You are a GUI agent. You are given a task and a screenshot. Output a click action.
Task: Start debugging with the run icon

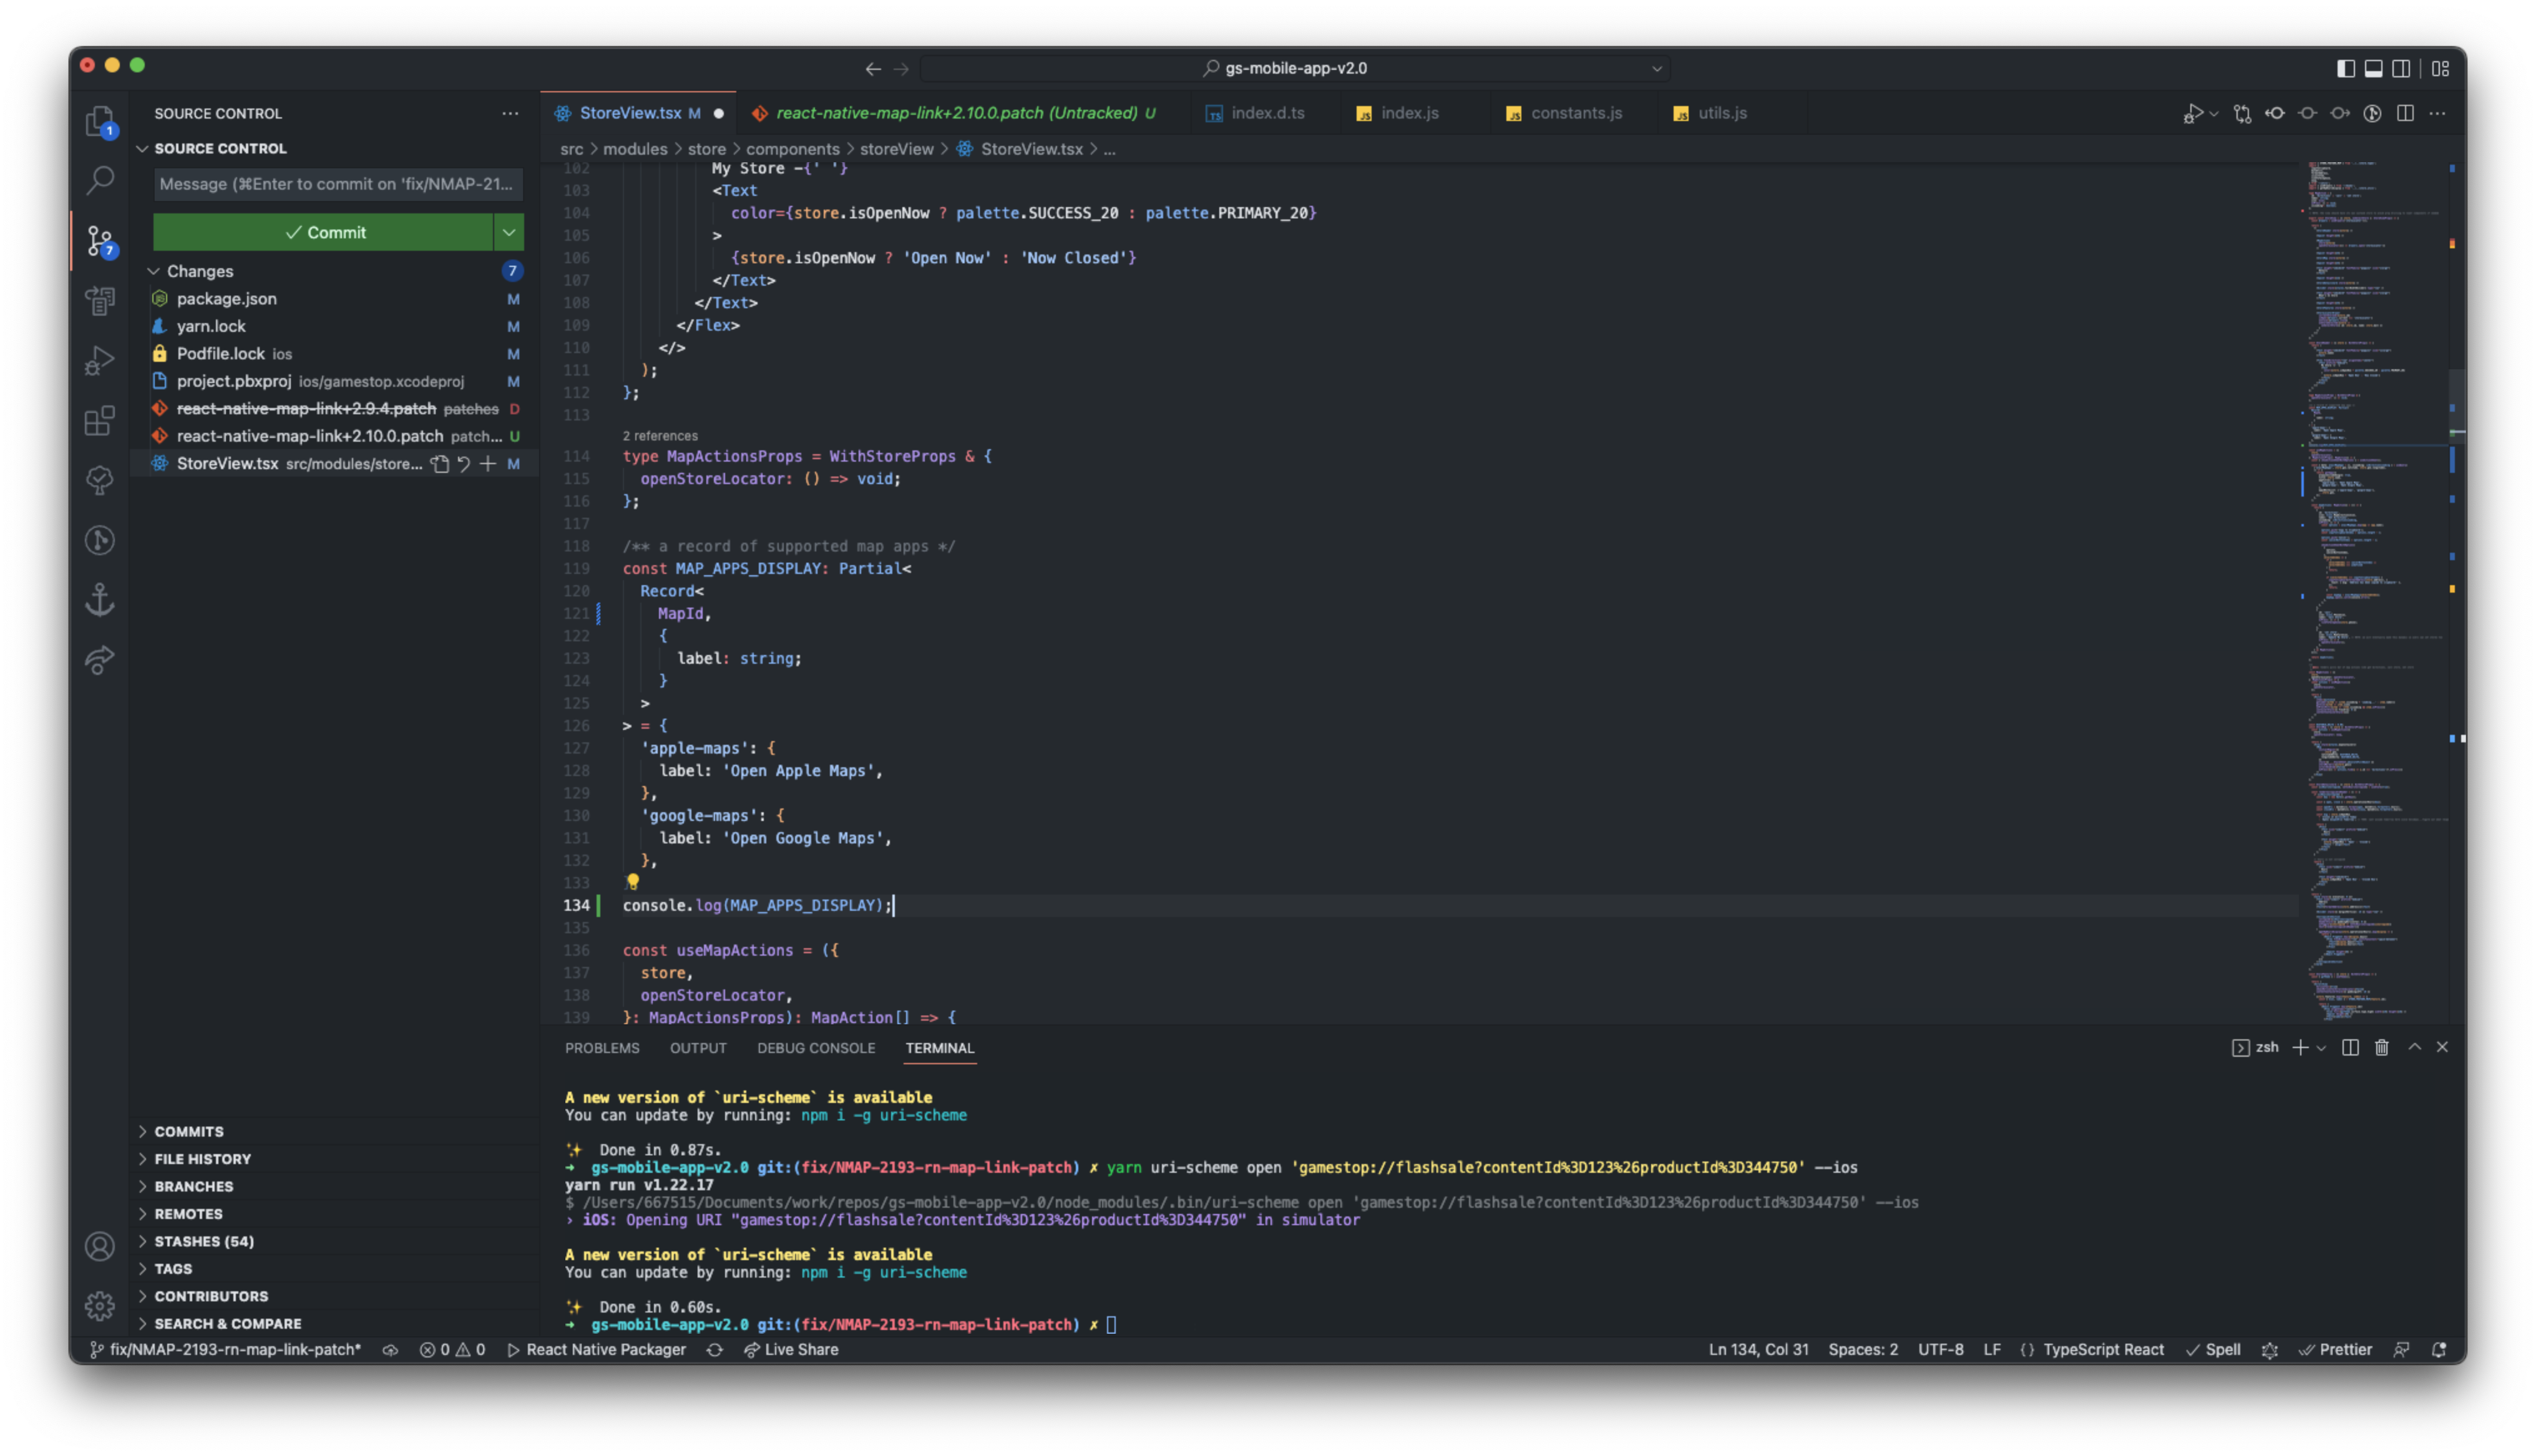(2195, 113)
